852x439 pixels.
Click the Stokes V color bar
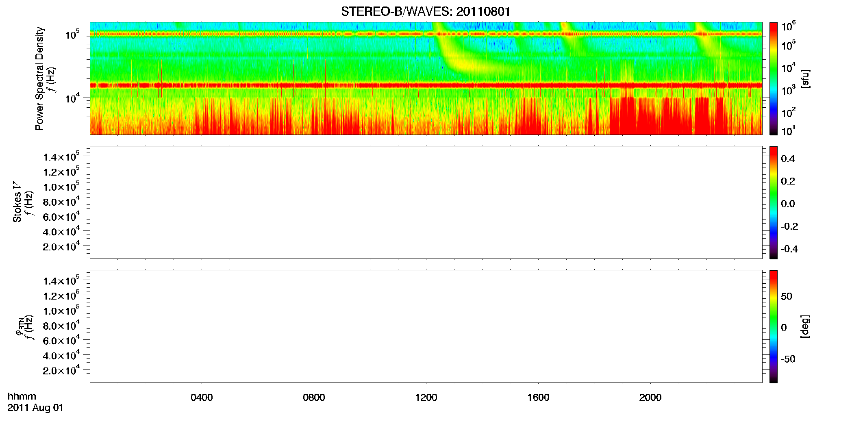pyautogui.click(x=773, y=202)
